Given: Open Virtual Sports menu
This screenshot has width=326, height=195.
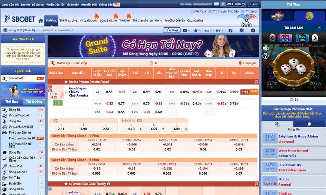Looking at the screenshot, I should pos(88,20).
